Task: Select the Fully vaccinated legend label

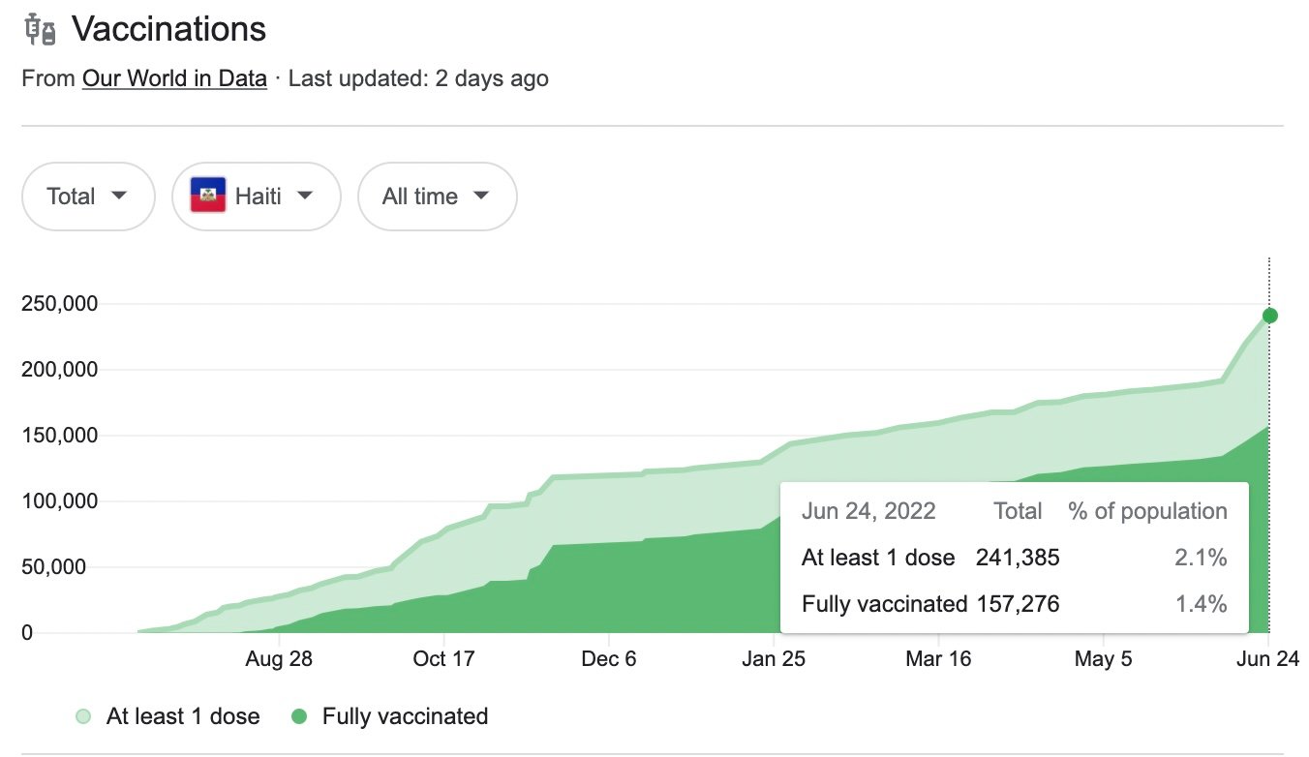Action: 405,717
